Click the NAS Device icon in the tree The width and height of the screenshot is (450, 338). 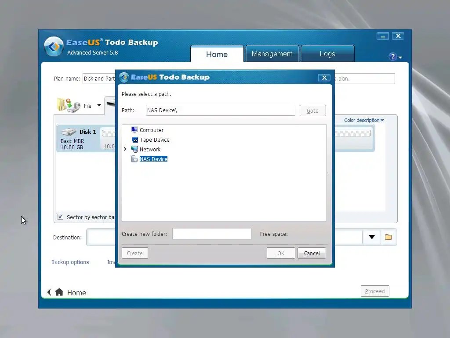coord(134,159)
